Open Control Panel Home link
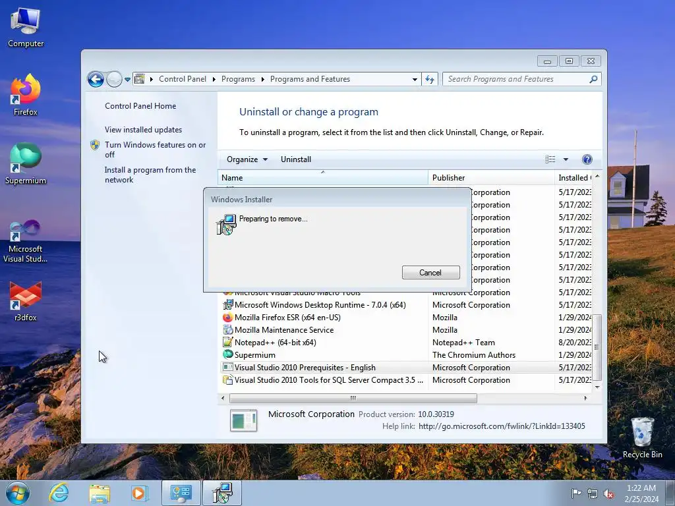Viewport: 675px width, 506px height. click(x=140, y=106)
